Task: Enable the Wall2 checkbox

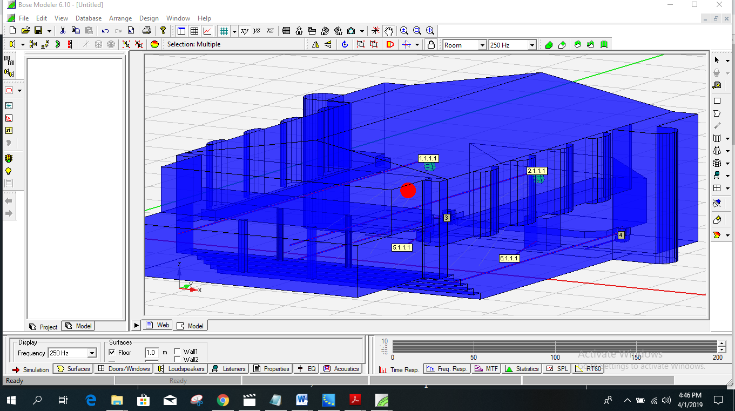Action: tap(177, 359)
